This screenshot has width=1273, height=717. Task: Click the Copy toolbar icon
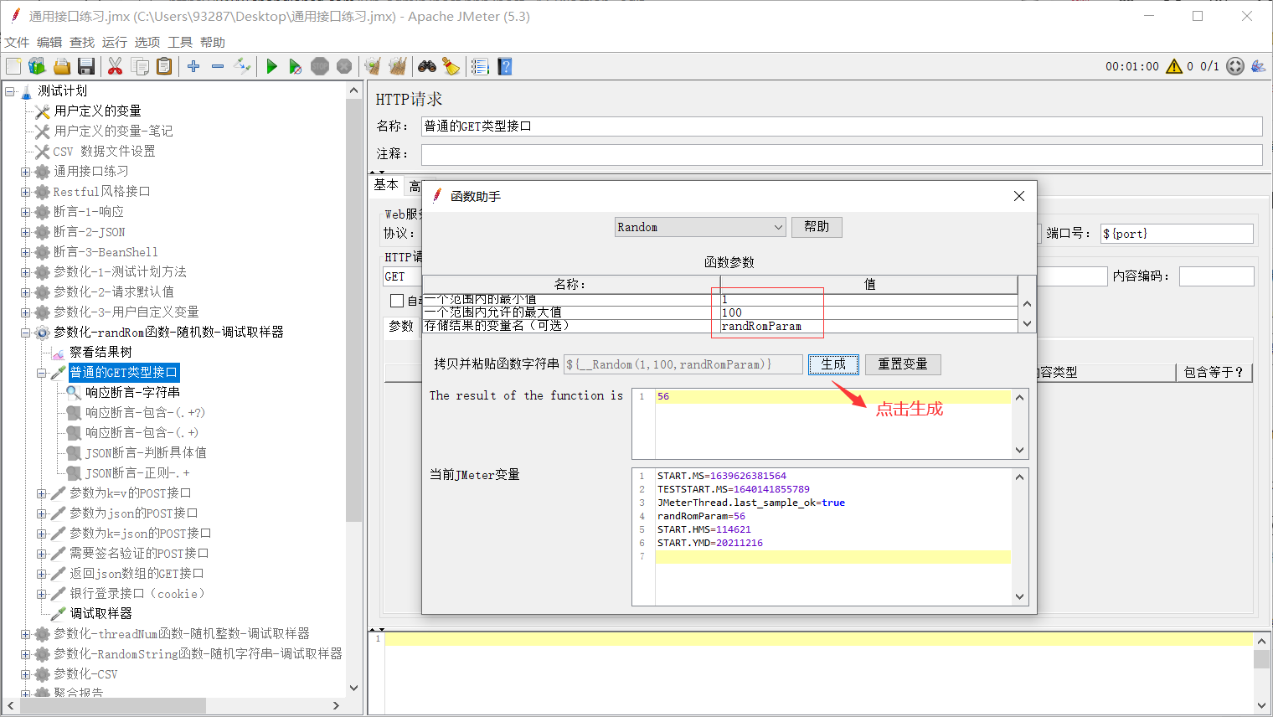point(140,66)
